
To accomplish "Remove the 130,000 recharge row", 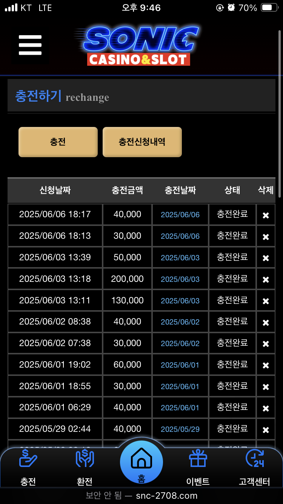I will pyautogui.click(x=266, y=301).
